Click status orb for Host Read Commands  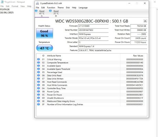click(38, 82)
